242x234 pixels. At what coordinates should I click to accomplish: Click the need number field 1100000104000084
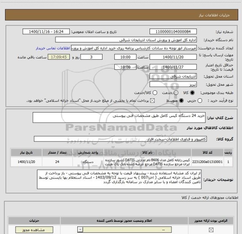pos(173,32)
